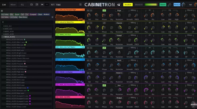Click the slot 4 FRED knob
Image resolution: width=197 pixels, height=109 pixels.
tap(136, 53)
